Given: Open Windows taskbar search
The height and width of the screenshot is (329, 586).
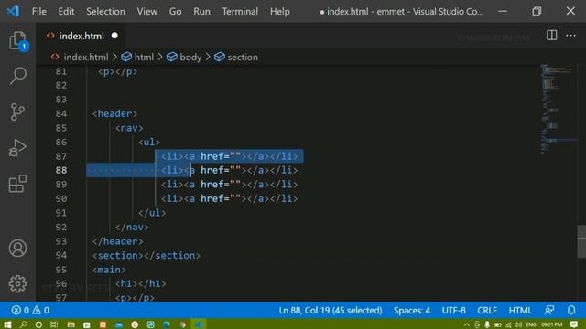Looking at the screenshot, I should click(x=23, y=324).
